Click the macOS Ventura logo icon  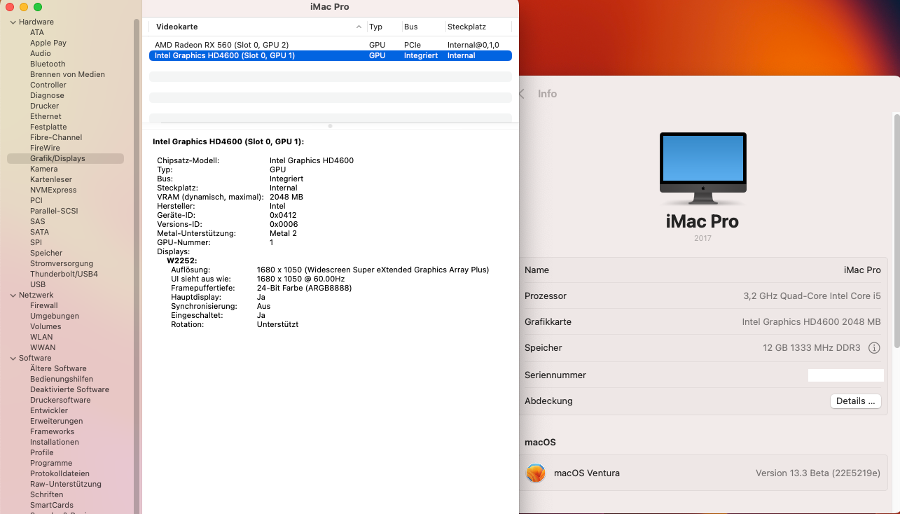536,473
